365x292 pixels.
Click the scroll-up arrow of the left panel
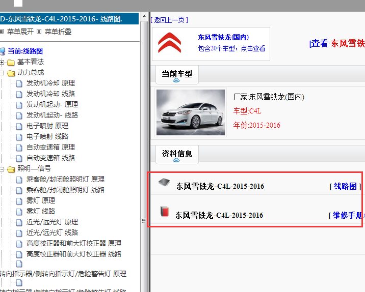coord(144,16)
